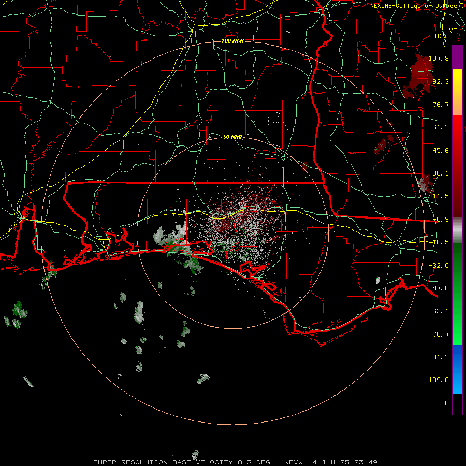Screen dimensions: 466x466
Task: Click the KEVX station identifier in the caption
Action: (294, 462)
